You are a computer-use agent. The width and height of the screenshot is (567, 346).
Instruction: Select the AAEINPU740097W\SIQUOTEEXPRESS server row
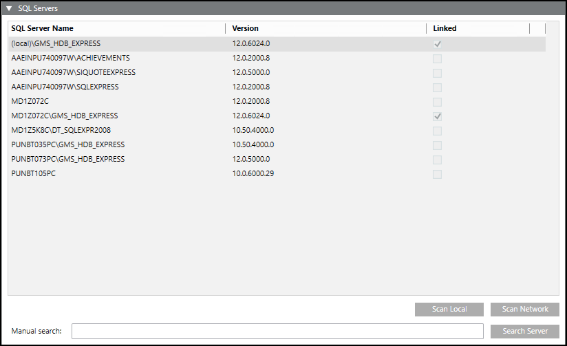[x=74, y=72]
